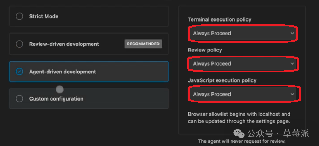319x146 pixels.
Task: Open the Terminal execution policy dropdown
Action: (x=242, y=34)
